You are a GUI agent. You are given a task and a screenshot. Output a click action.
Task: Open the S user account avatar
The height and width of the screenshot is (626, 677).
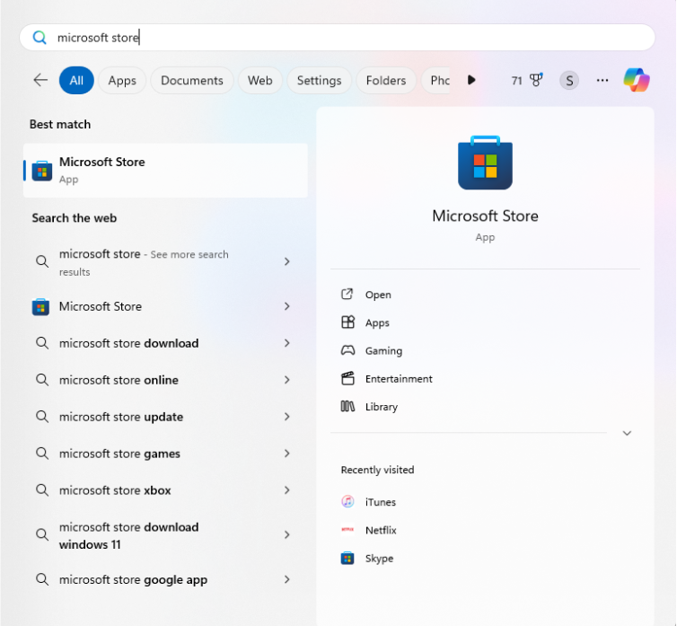569,80
